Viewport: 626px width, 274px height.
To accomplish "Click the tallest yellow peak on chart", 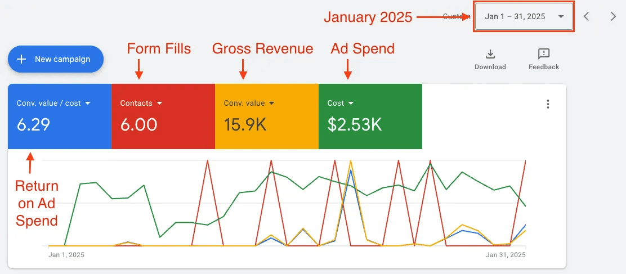I will click(x=351, y=161).
